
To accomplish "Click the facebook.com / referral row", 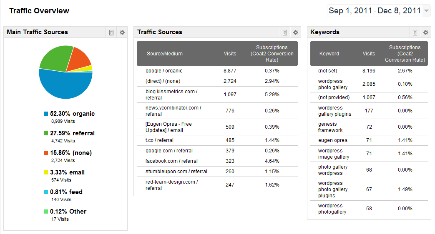I will [x=171, y=161].
